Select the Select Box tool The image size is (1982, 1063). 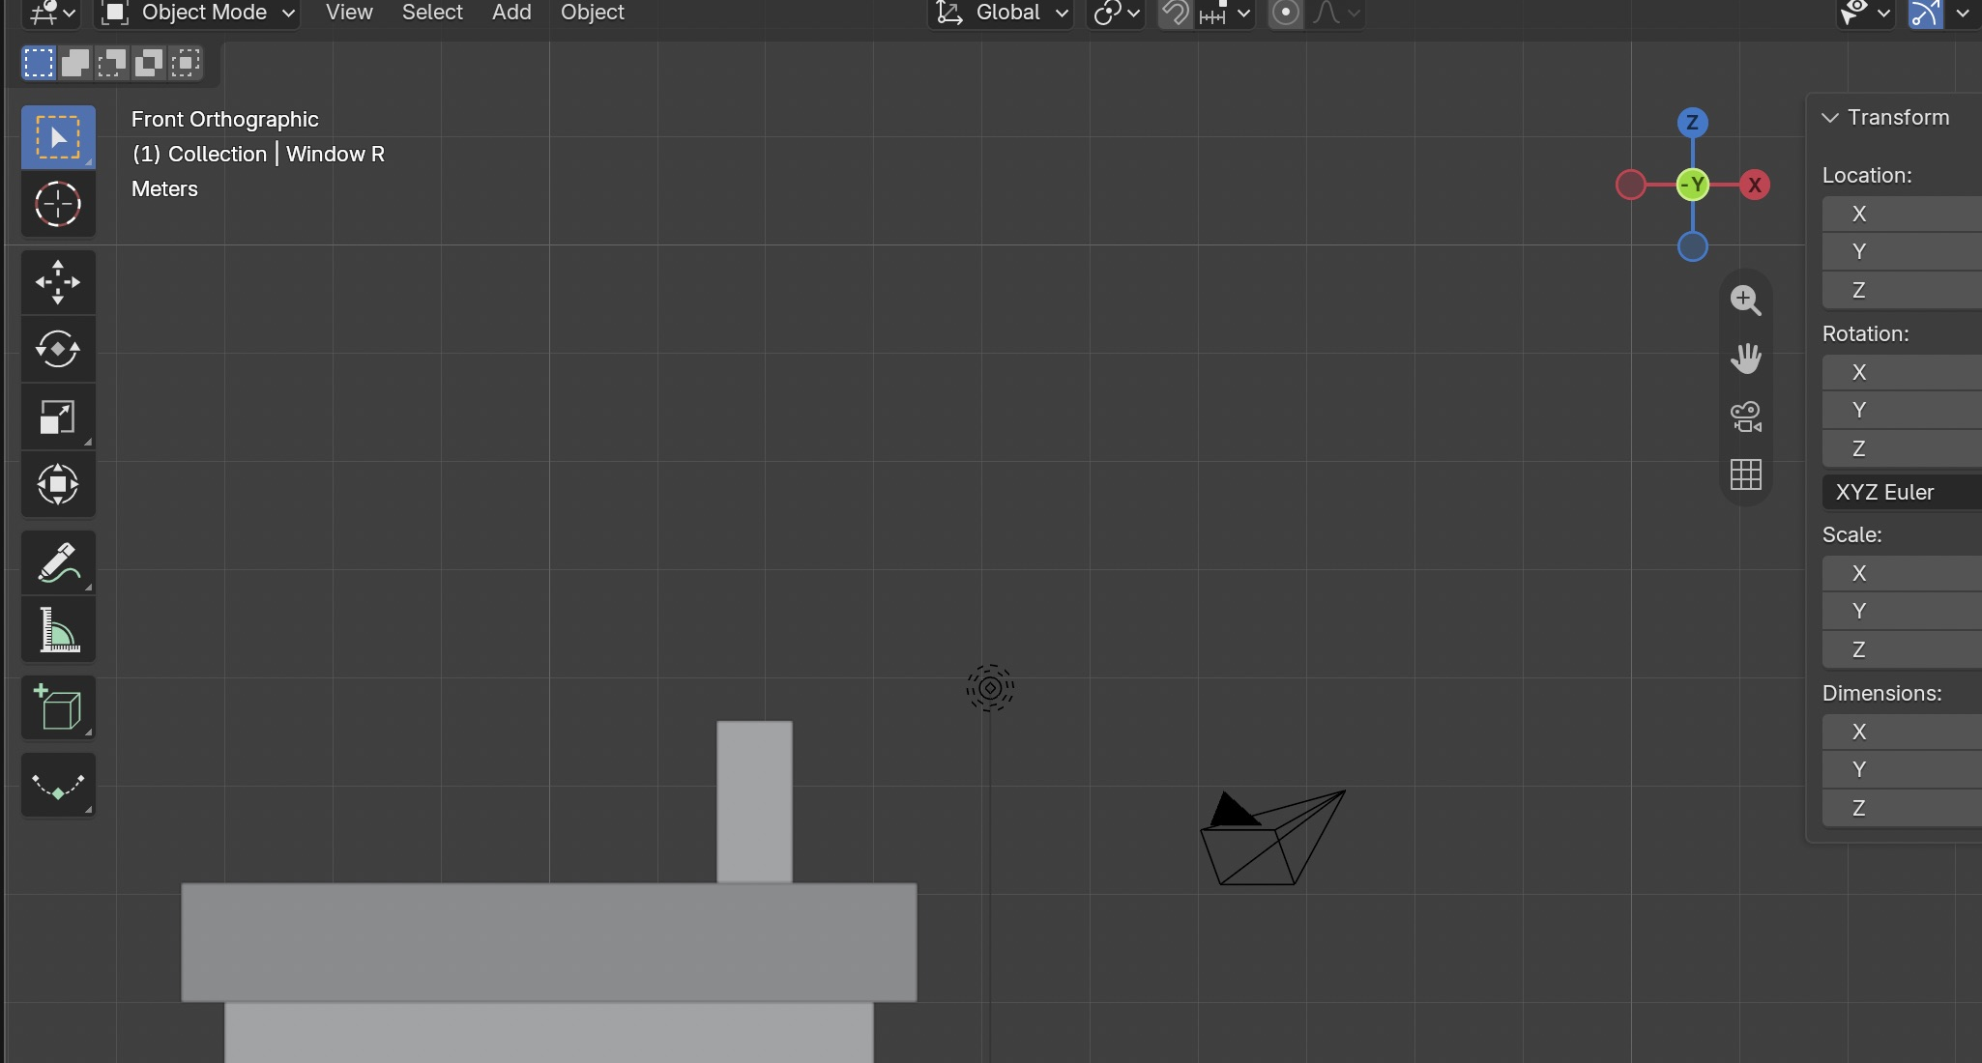point(58,137)
